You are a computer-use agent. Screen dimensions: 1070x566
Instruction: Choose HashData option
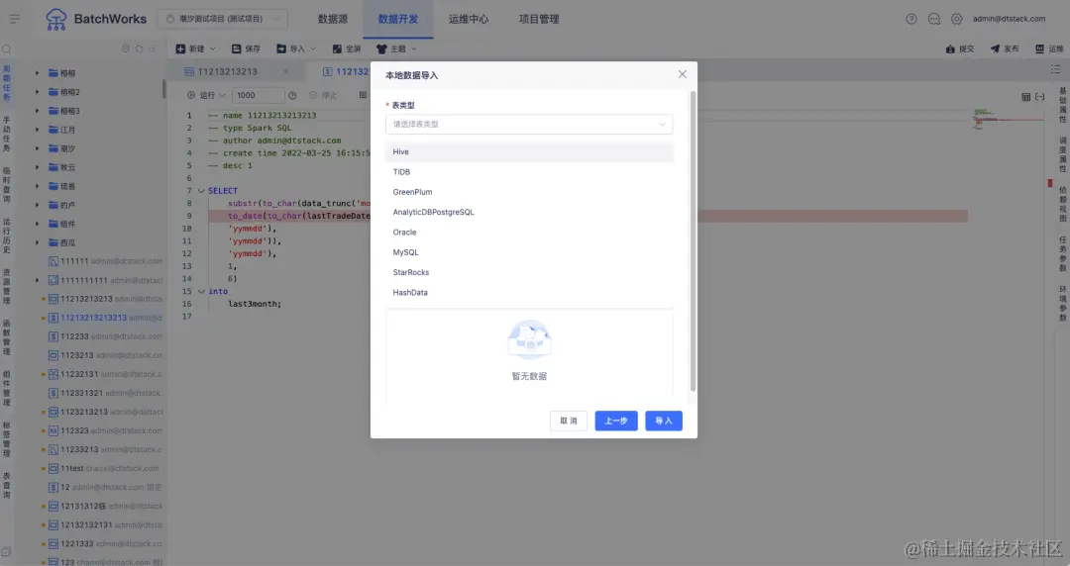click(529, 293)
